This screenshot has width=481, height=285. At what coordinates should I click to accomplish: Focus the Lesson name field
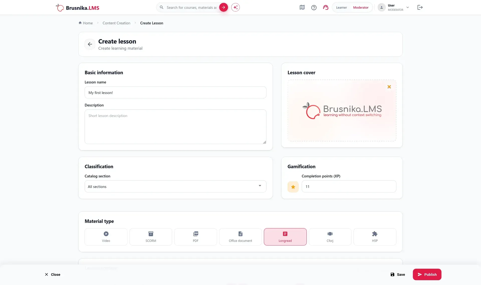click(x=175, y=93)
